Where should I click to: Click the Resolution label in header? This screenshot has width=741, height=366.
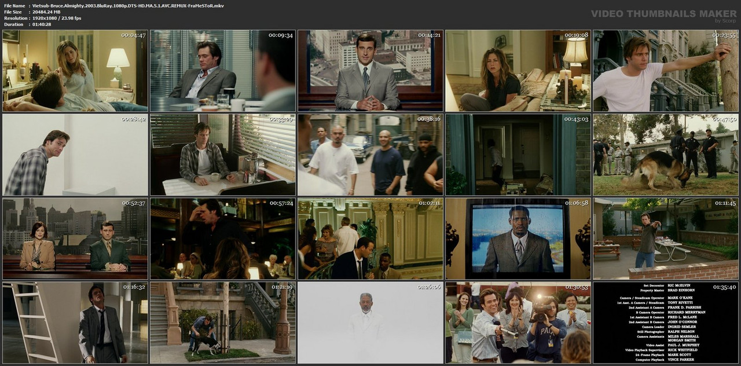[x=14, y=18]
